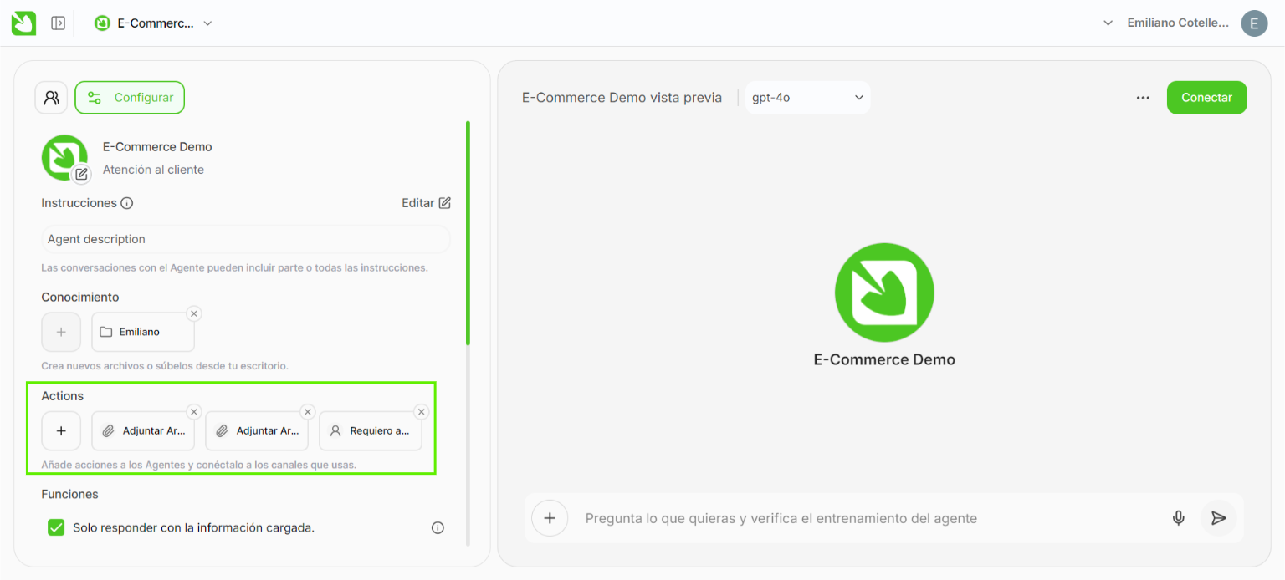
Task: Click info icon next to Solo responder option
Action: pyautogui.click(x=438, y=527)
